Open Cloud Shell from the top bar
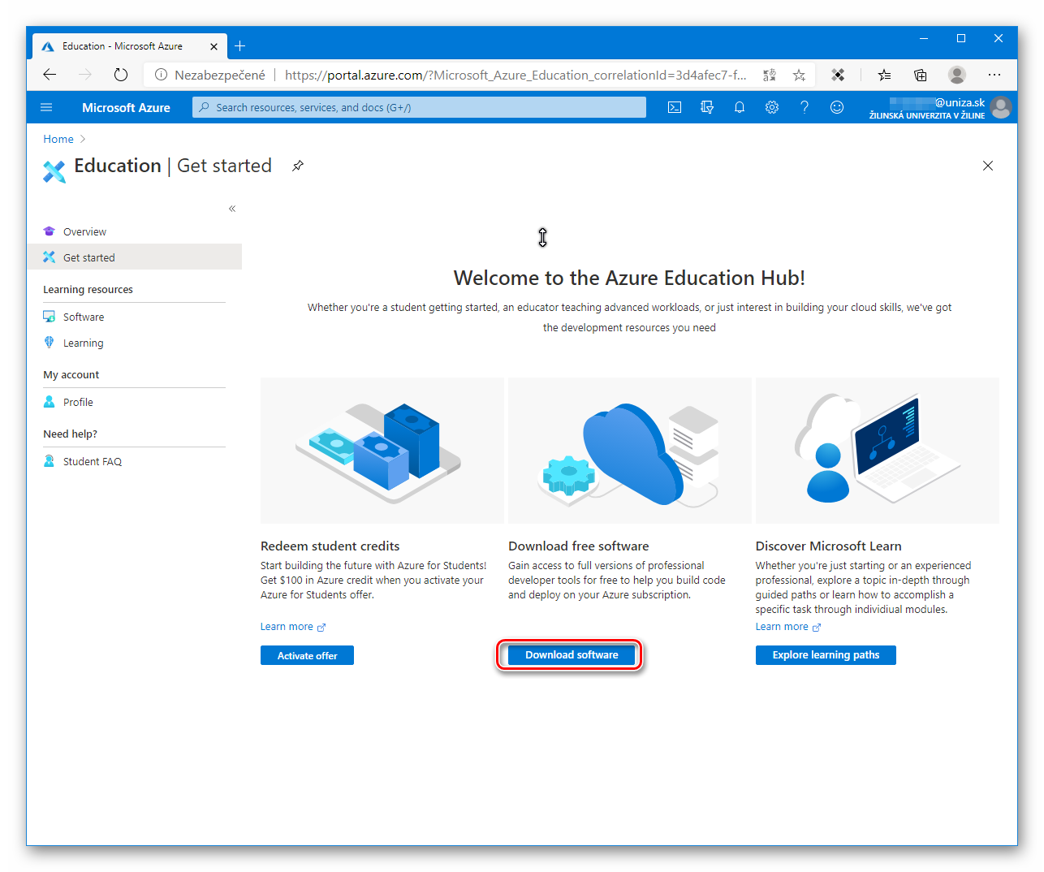 (674, 106)
